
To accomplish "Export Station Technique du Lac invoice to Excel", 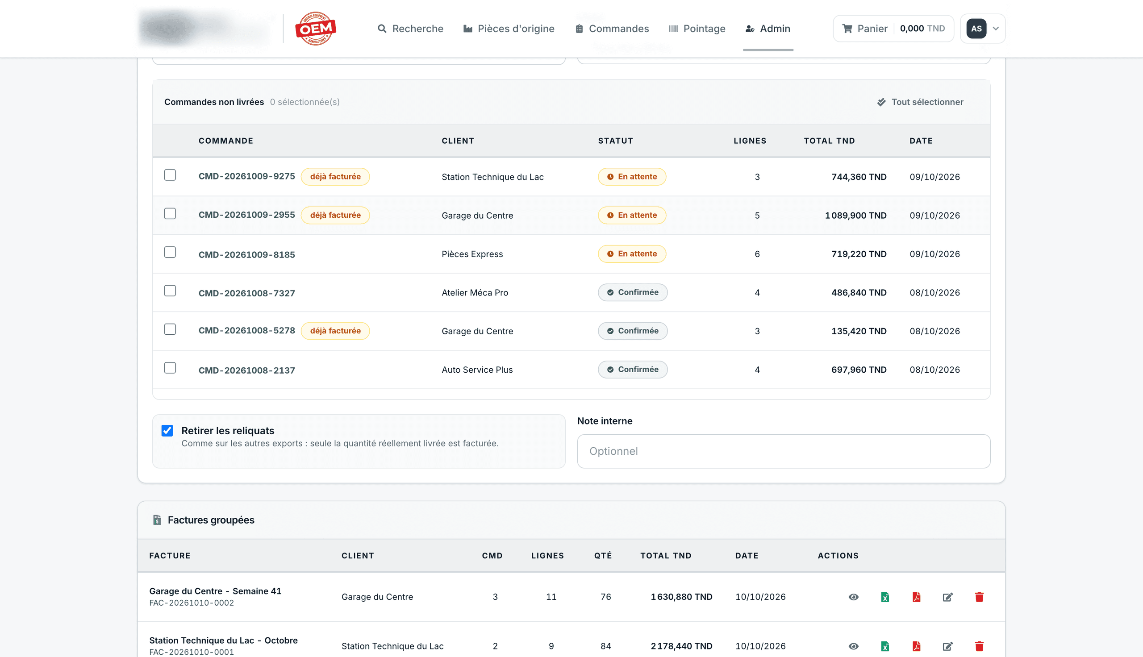I will (x=885, y=646).
